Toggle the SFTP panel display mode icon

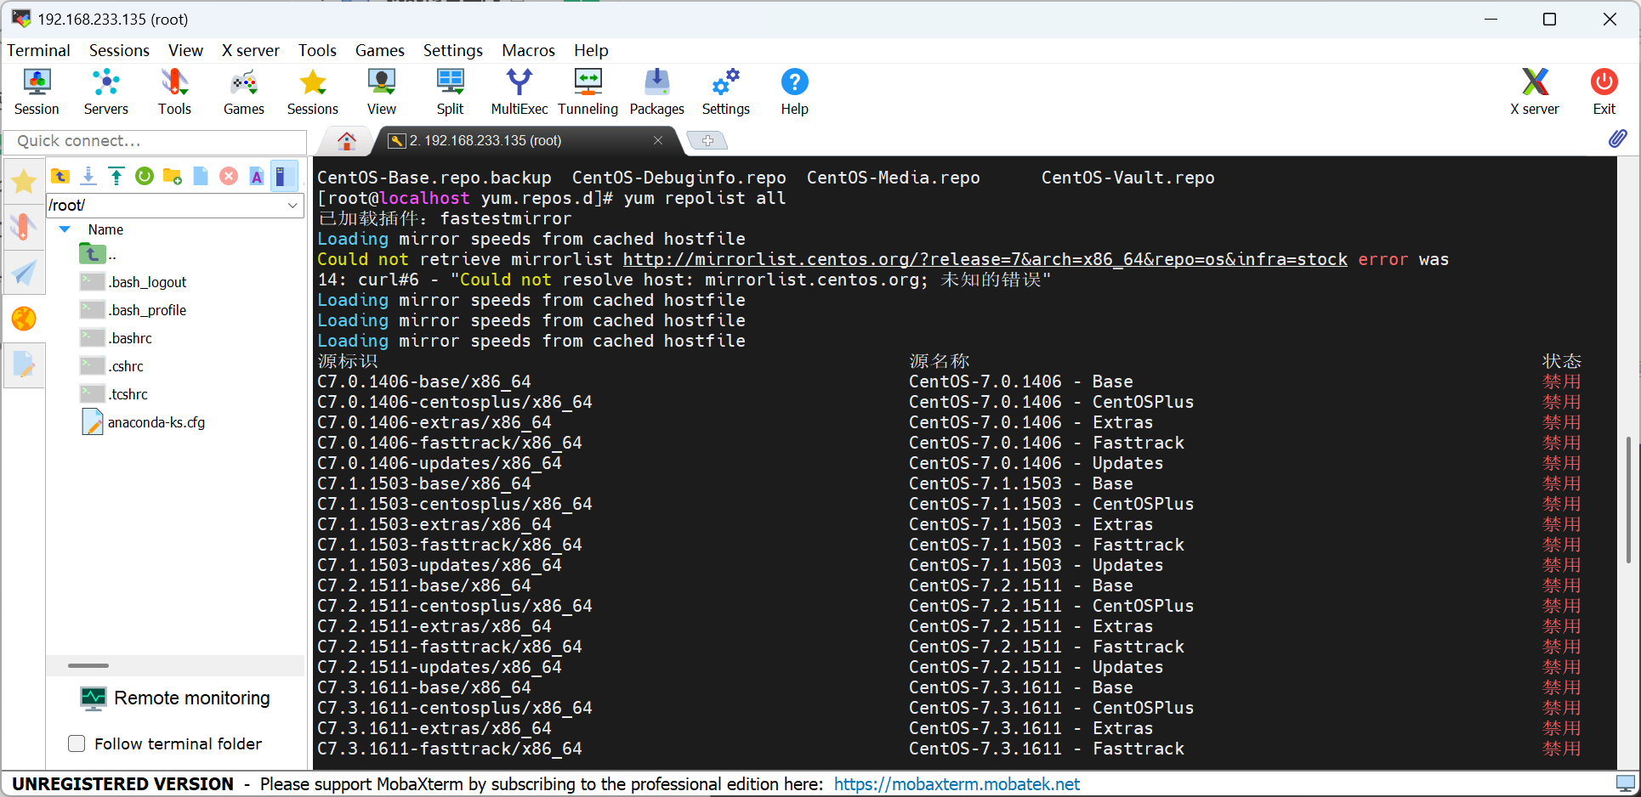point(284,176)
